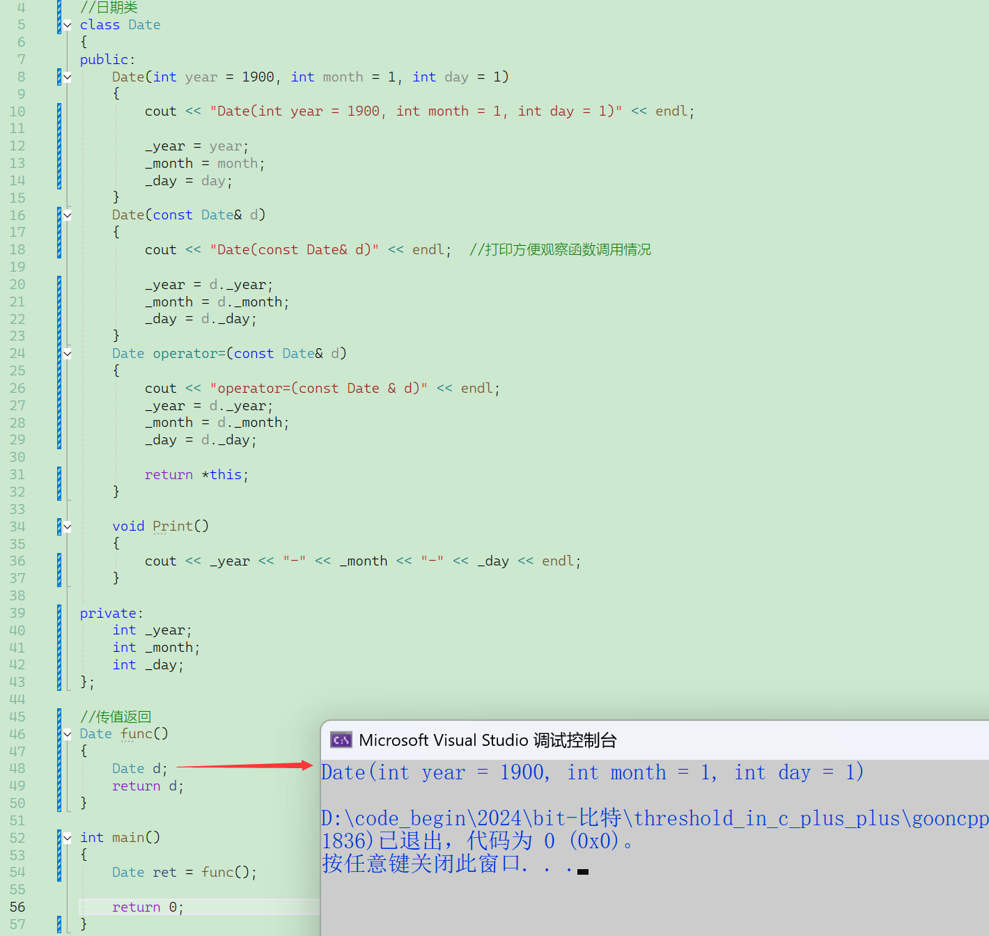
Task: Click '_day = day;' on line 14
Action: (x=188, y=181)
